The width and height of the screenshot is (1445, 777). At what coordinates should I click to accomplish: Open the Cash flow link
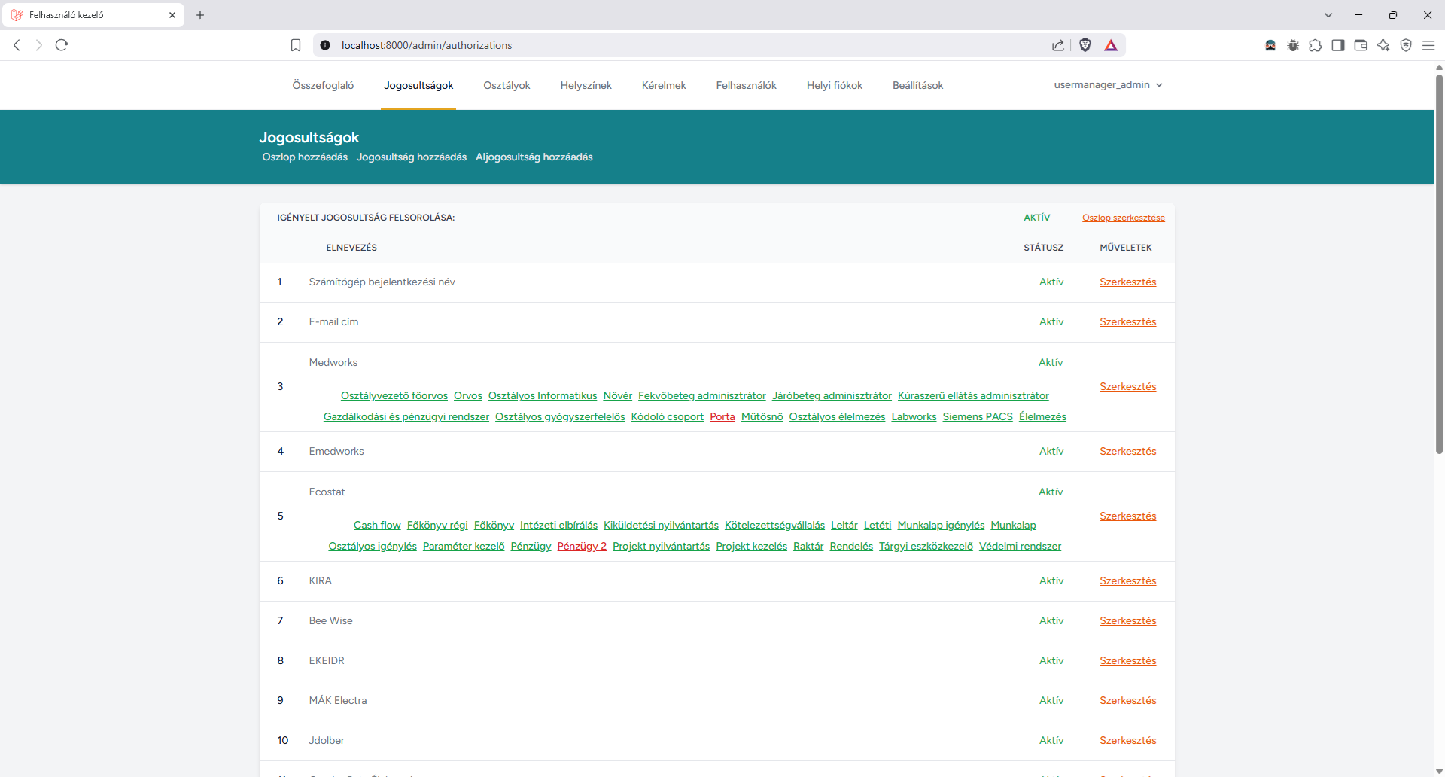pos(377,525)
